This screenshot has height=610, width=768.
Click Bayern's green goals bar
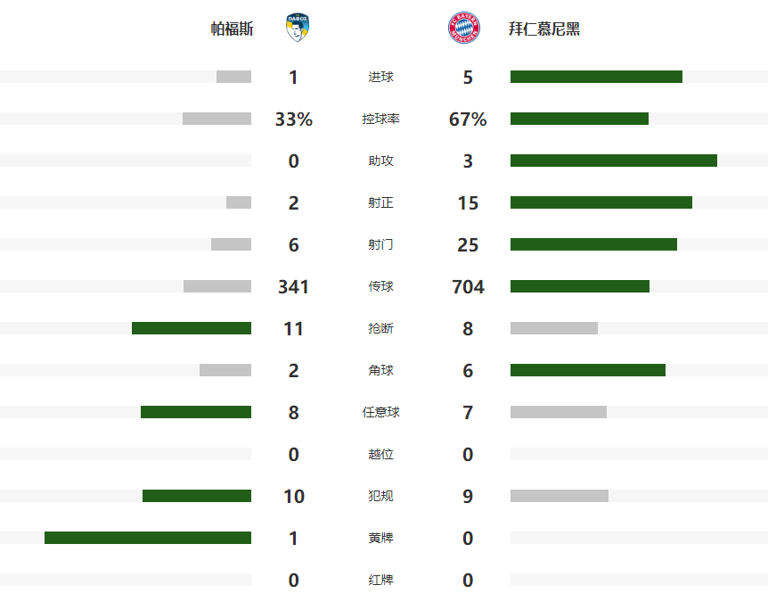[596, 77]
